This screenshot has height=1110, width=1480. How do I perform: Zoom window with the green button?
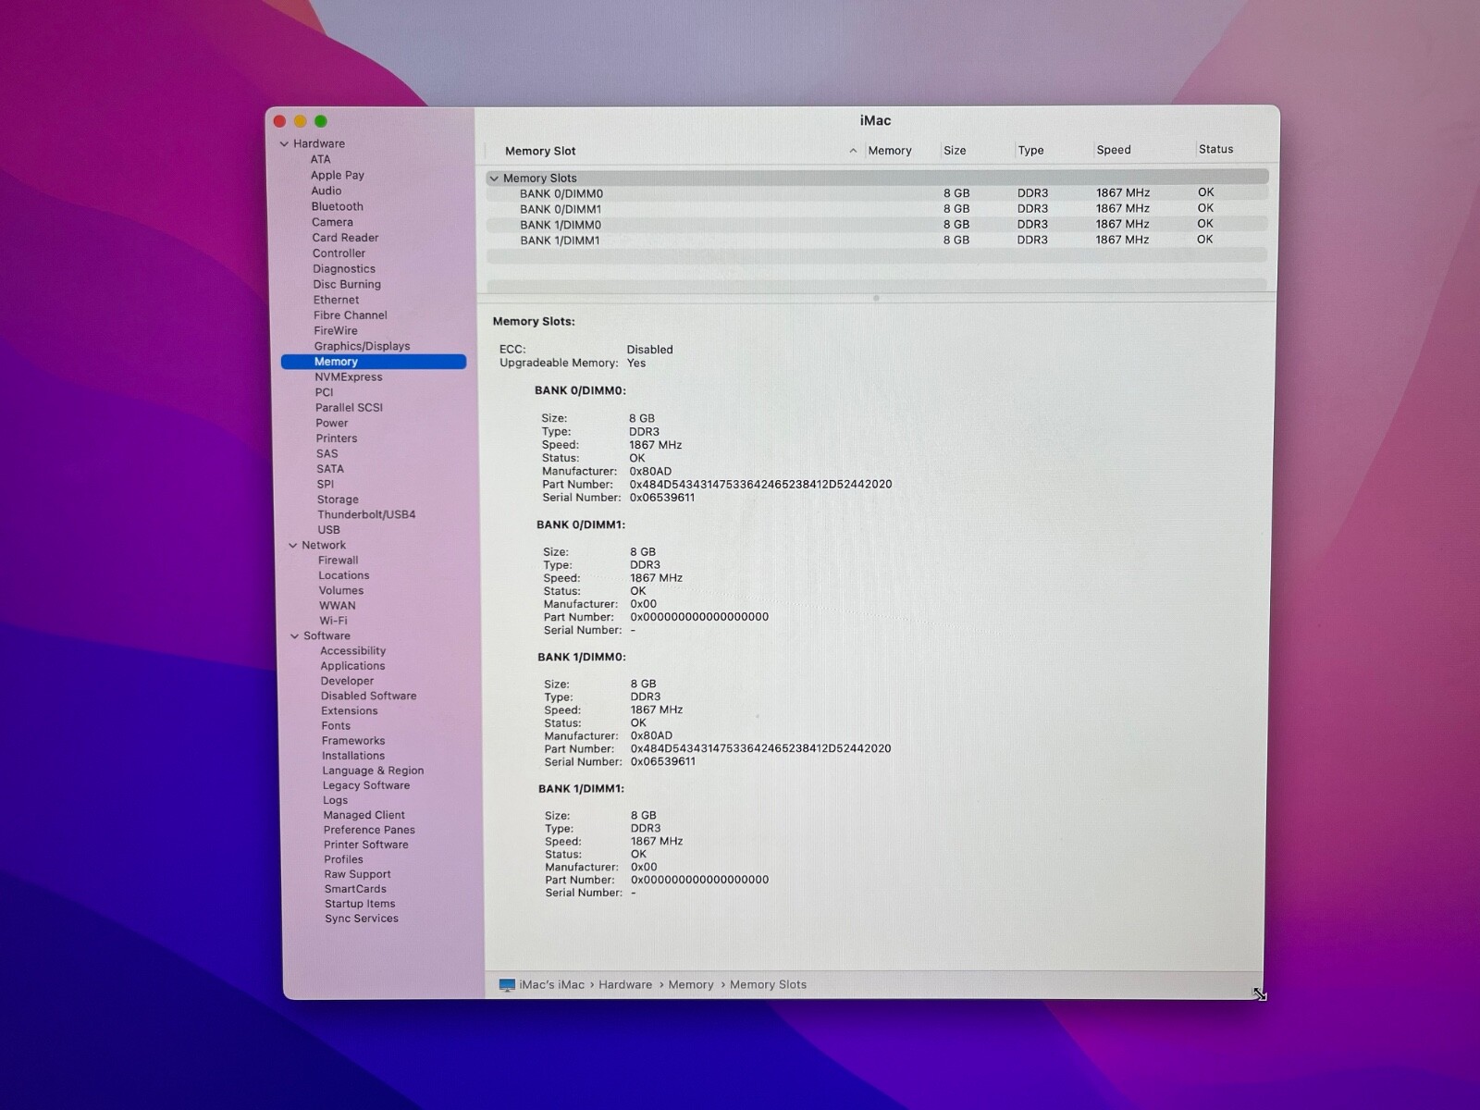pyautogui.click(x=320, y=121)
